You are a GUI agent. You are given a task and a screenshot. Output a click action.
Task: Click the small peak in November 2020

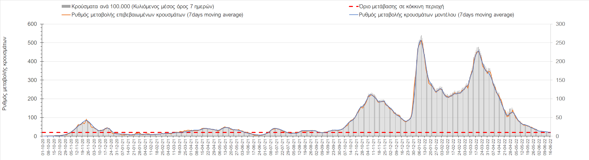[86, 120]
